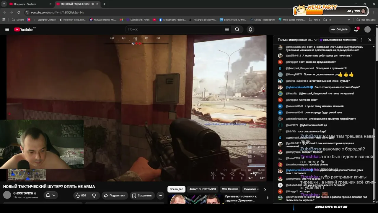Select the Все видео filter chip
The height and width of the screenshot is (213, 378).
click(x=176, y=189)
